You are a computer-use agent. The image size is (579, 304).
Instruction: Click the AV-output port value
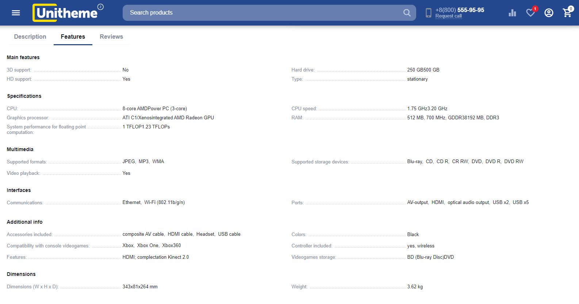click(418, 202)
